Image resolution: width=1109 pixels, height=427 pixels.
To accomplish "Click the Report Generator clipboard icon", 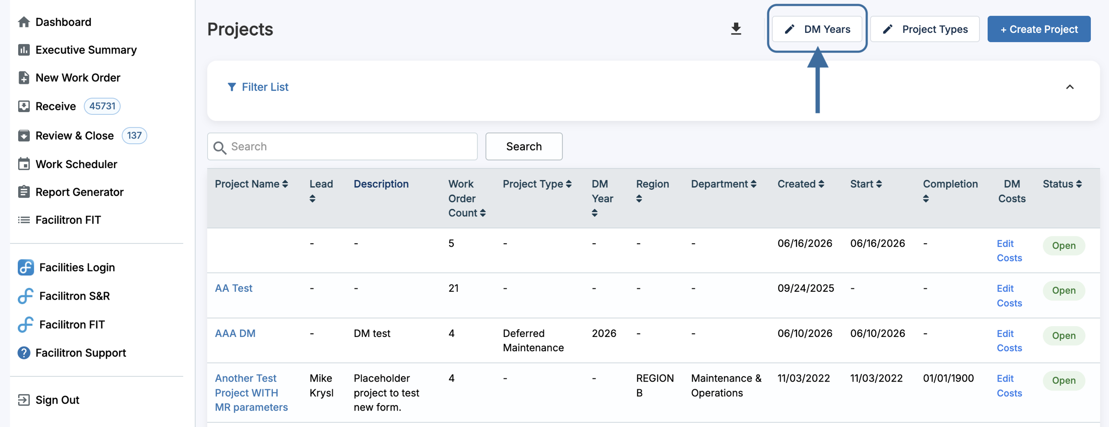I will tap(24, 192).
